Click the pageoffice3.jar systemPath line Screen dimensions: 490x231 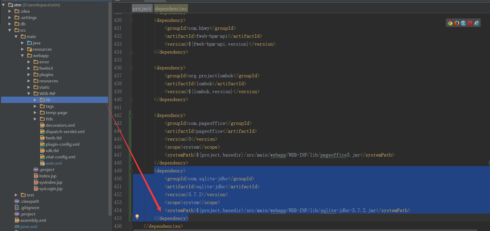[x=279, y=155]
